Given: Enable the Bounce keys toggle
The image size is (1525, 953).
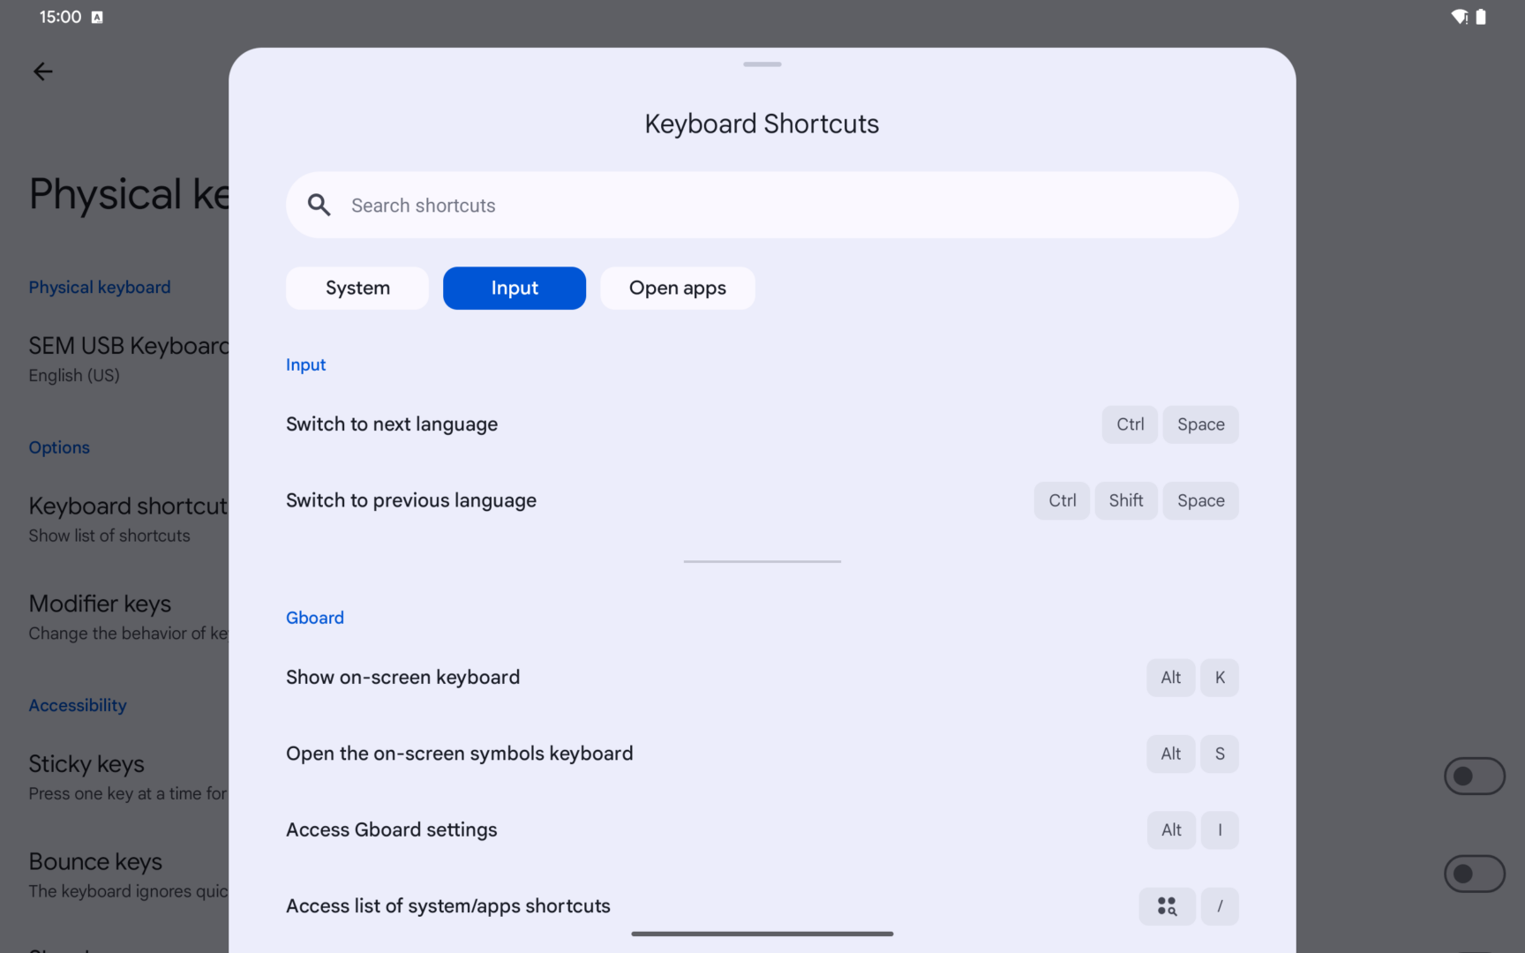Looking at the screenshot, I should click(1474, 874).
